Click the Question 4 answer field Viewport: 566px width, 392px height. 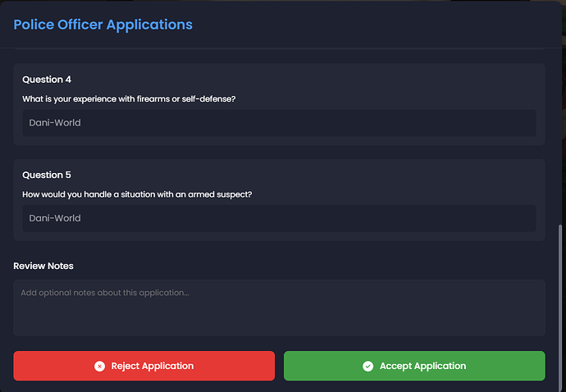click(279, 123)
